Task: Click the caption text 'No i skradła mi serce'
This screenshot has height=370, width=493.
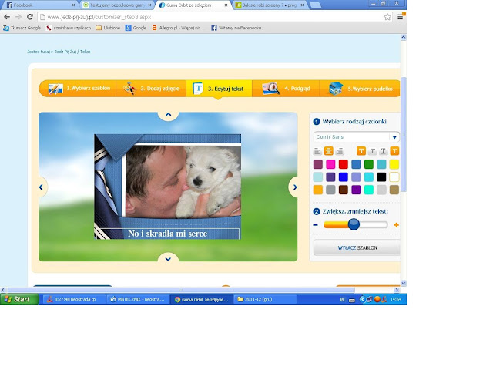Action: pos(168,234)
